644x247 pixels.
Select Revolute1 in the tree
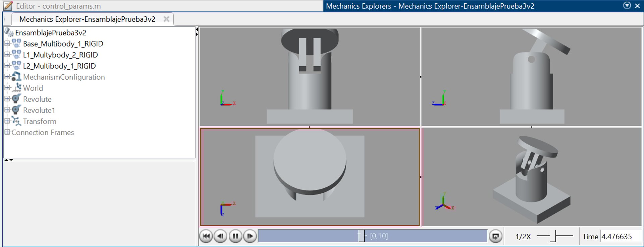point(39,110)
